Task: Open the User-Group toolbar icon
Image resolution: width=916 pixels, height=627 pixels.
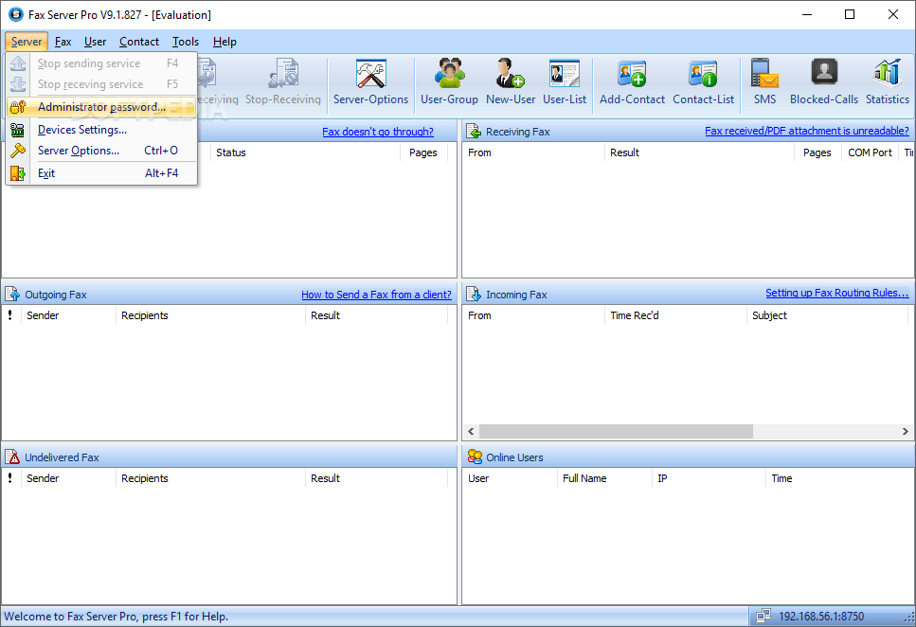Action: point(449,74)
